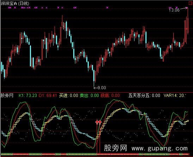Click the stock title 深深宝A (日线)

(15, 4)
